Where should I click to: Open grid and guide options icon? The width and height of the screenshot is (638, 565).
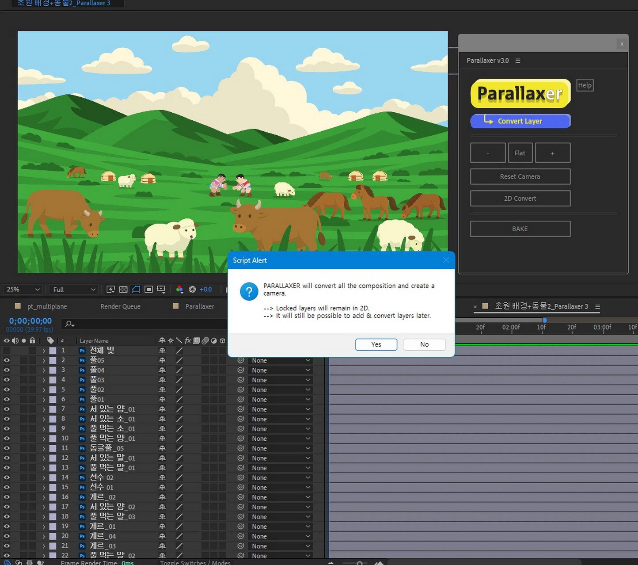(x=161, y=289)
